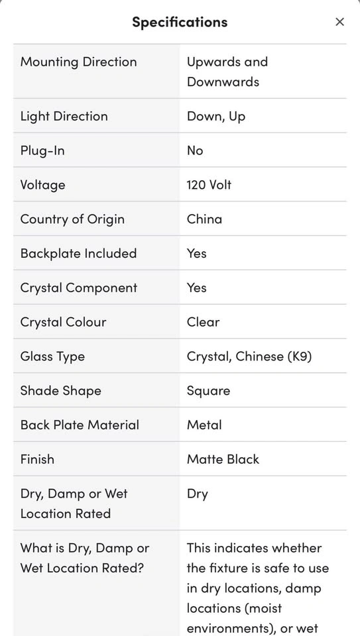Select the Mounting Direction label
360x636 pixels.
(78, 62)
